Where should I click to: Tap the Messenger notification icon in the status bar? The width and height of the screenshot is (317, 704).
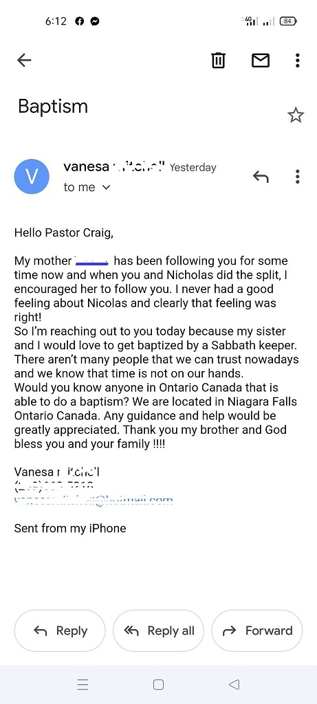pyautogui.click(x=95, y=21)
